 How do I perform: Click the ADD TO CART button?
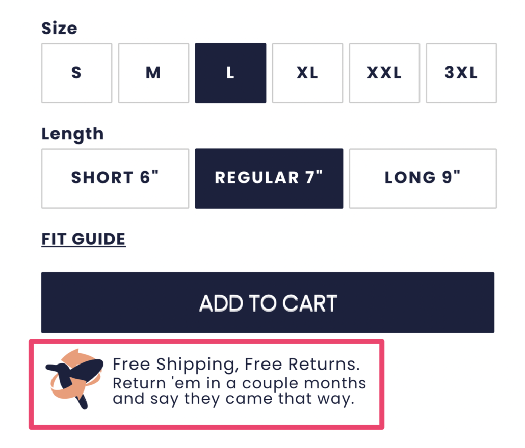click(268, 302)
